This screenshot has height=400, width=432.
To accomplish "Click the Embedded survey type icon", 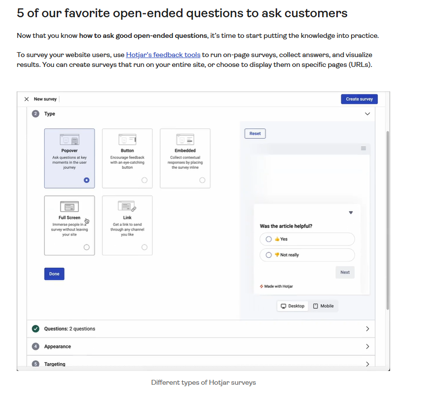I will pos(185,139).
